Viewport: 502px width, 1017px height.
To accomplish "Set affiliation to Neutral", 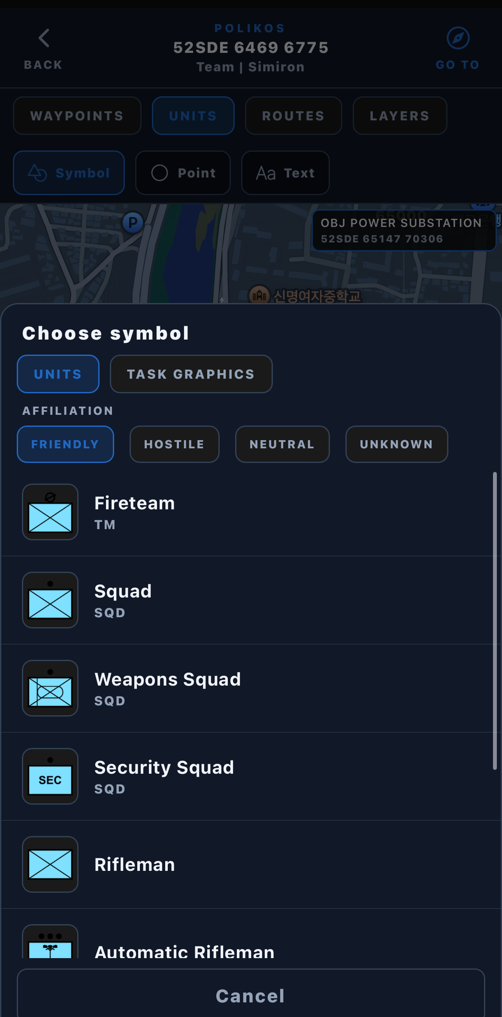I will click(282, 444).
